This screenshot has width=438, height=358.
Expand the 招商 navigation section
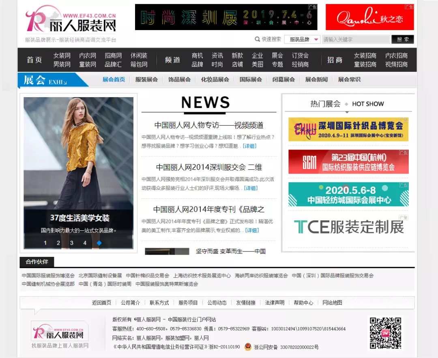coord(334,59)
